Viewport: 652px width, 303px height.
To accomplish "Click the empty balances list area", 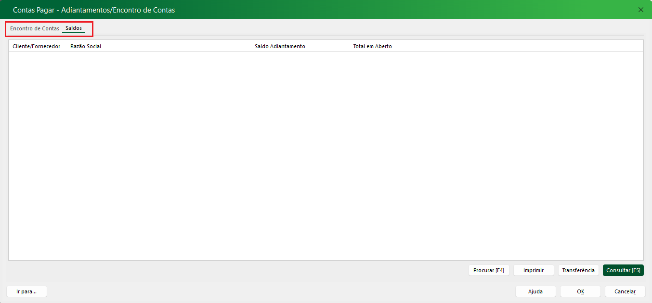I will pos(326,154).
